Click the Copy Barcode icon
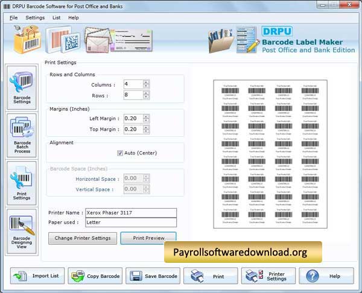This screenshot has height=293, width=362. pos(78,276)
